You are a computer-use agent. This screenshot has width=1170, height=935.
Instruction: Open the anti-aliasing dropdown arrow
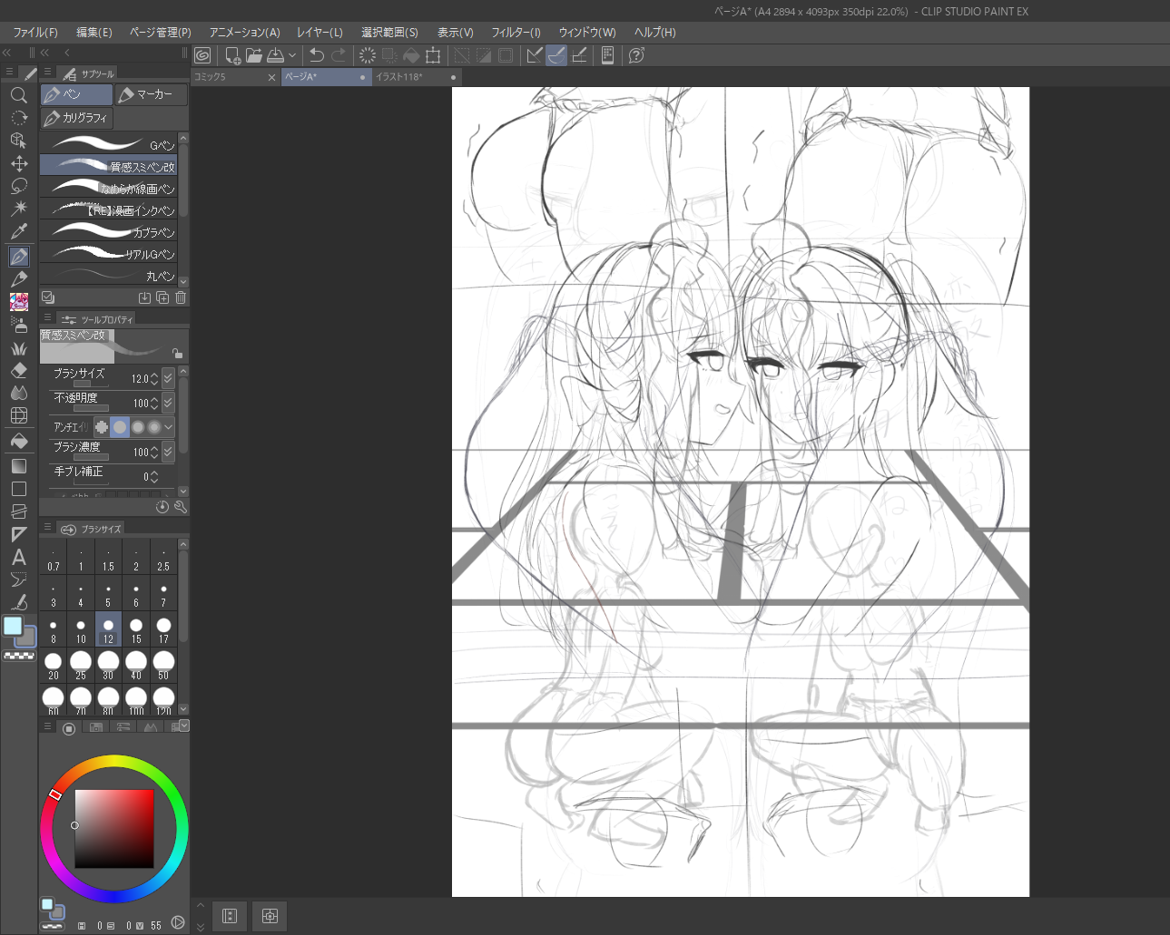click(169, 427)
